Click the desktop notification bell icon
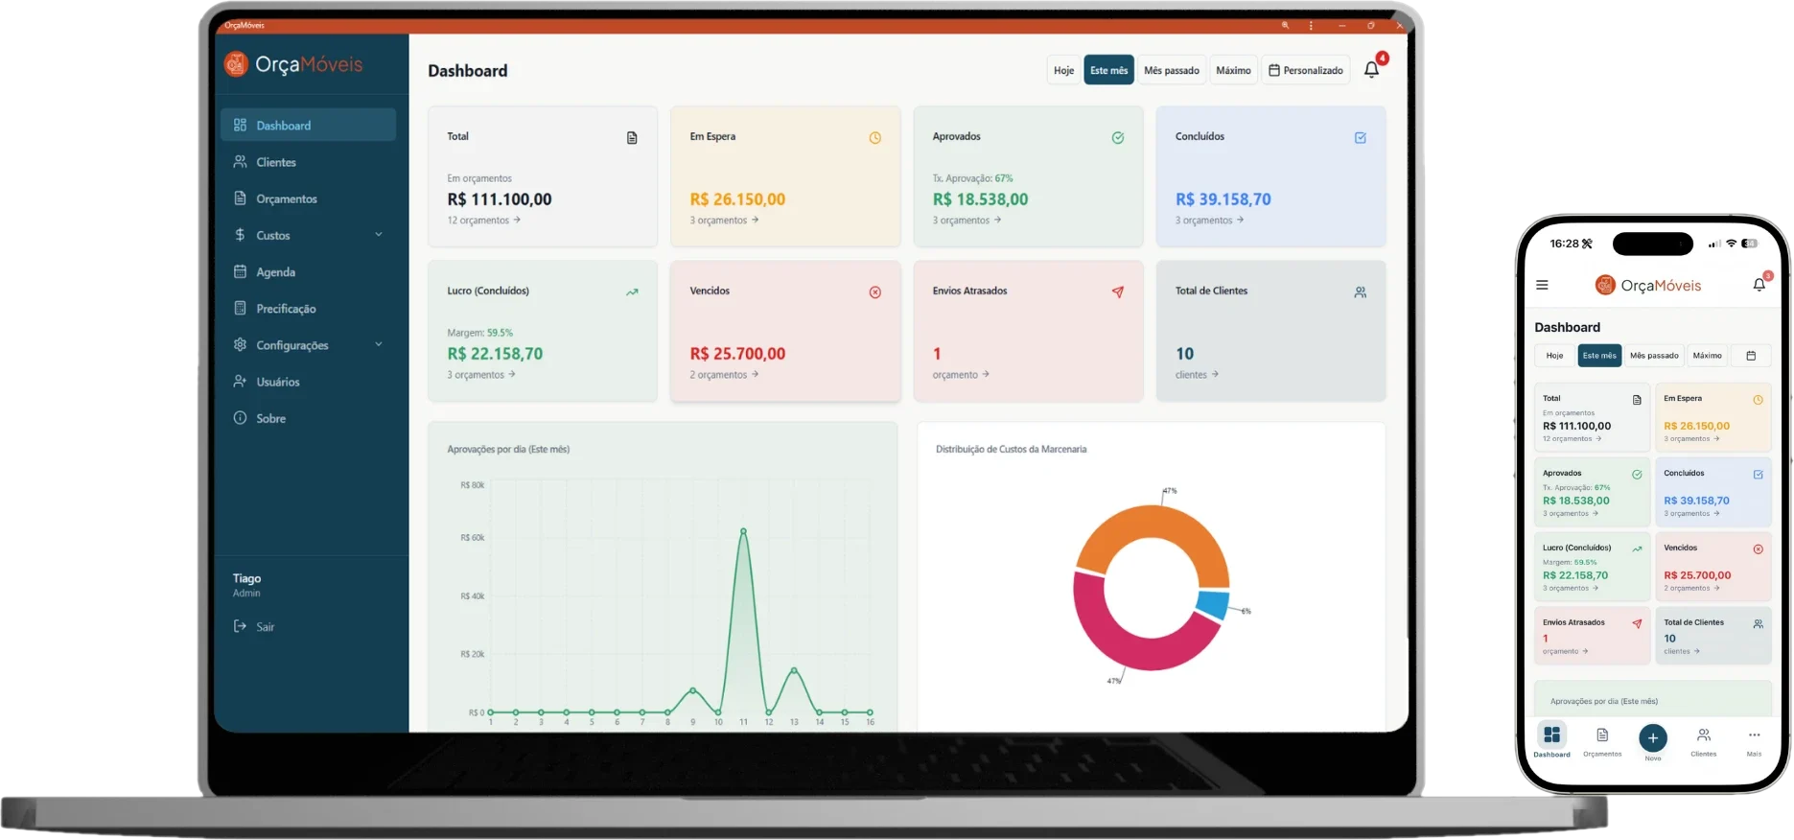 [x=1371, y=70]
